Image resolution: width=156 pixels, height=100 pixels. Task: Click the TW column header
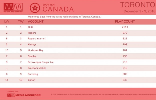pos(21,21)
